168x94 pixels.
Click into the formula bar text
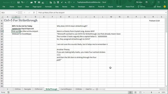[101, 13]
